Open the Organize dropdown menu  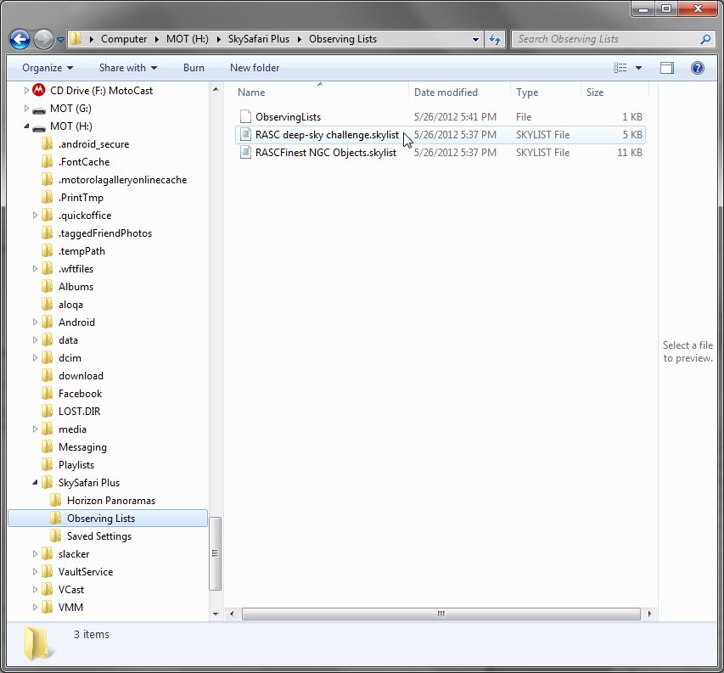coord(48,68)
